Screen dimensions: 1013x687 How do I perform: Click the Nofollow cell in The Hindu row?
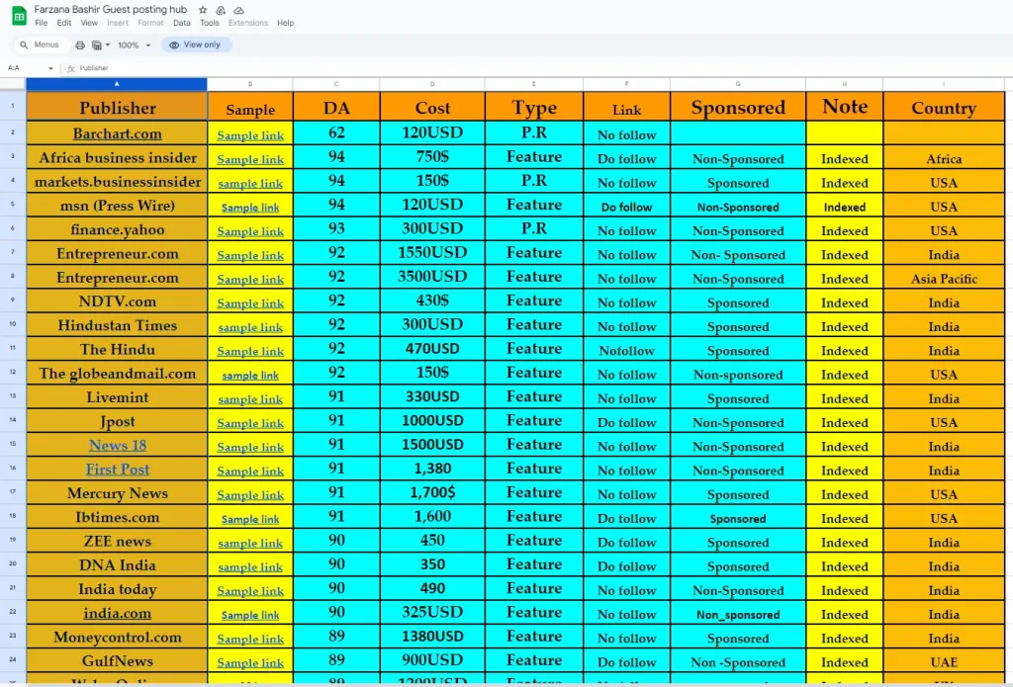[x=626, y=351]
